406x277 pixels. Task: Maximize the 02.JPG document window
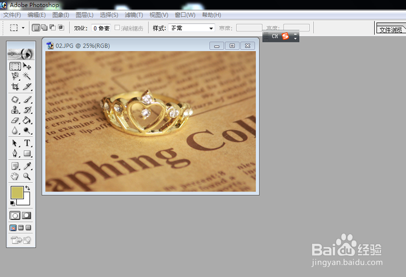tap(232, 46)
